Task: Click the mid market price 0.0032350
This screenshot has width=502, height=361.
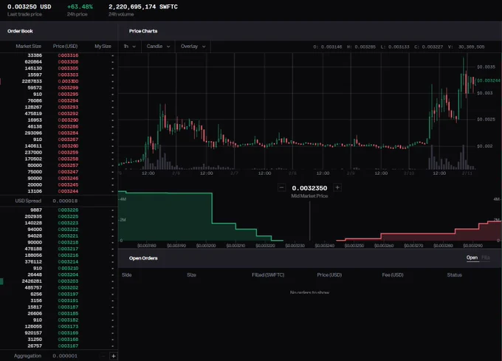Action: (309, 188)
